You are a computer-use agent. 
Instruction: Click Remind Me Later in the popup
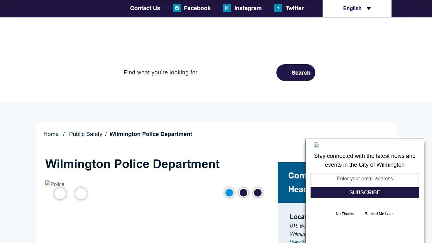(x=379, y=214)
